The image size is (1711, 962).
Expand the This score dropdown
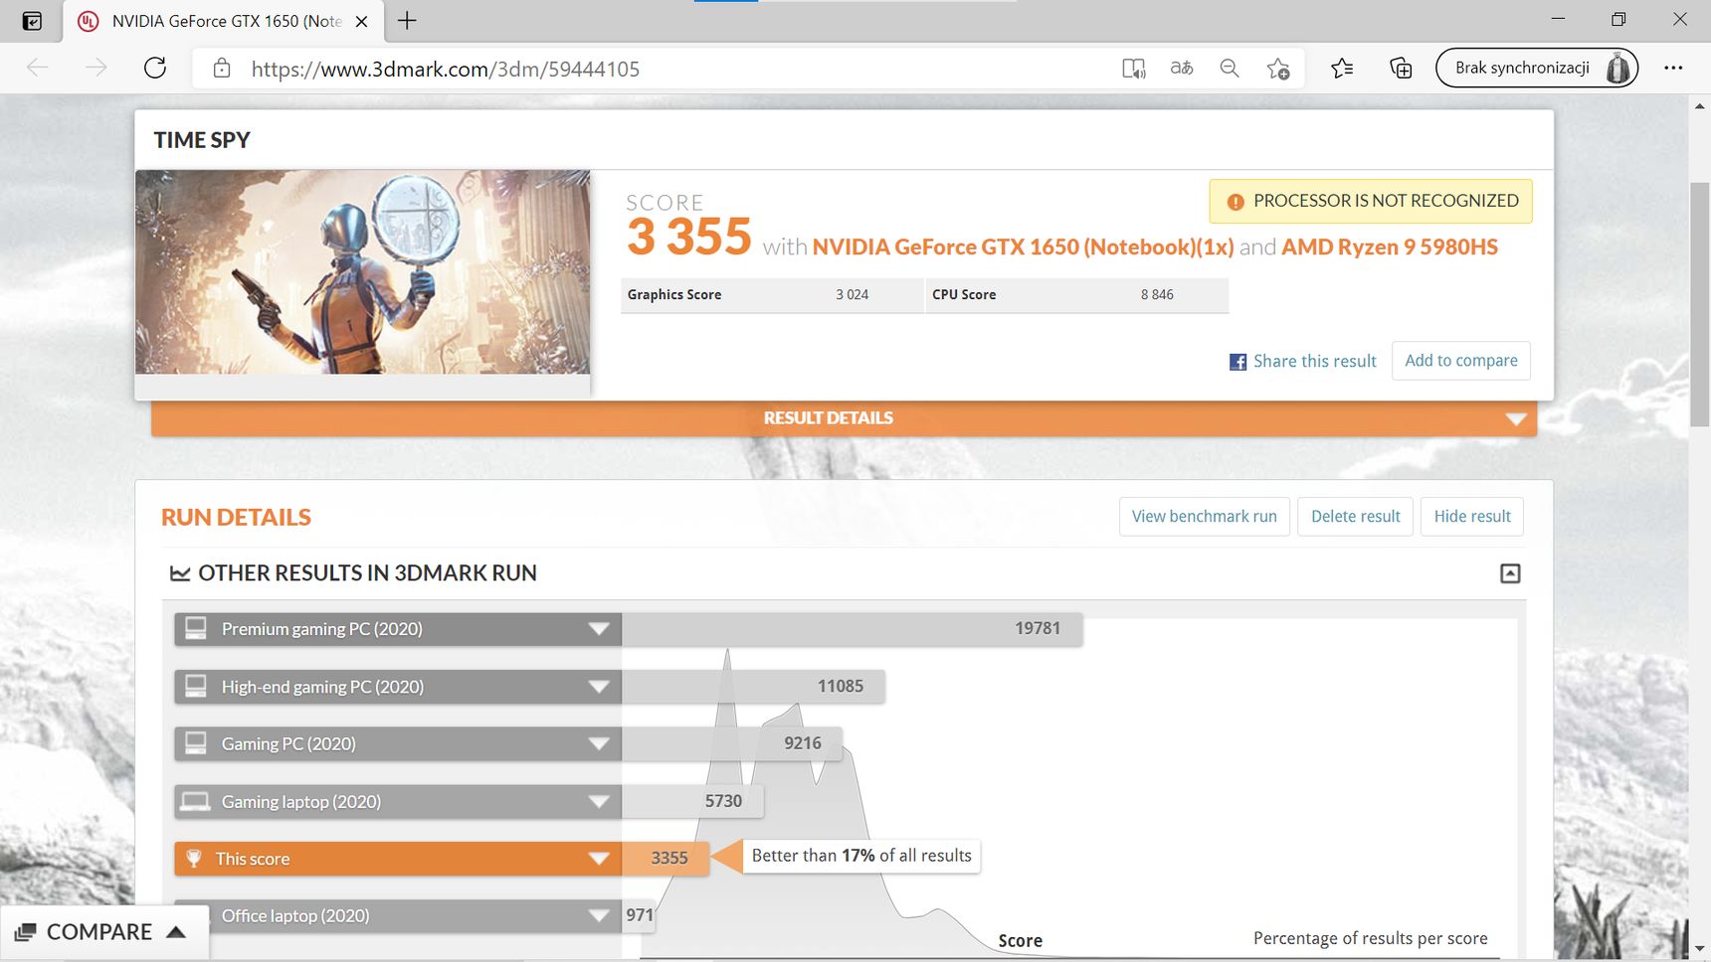(x=599, y=859)
